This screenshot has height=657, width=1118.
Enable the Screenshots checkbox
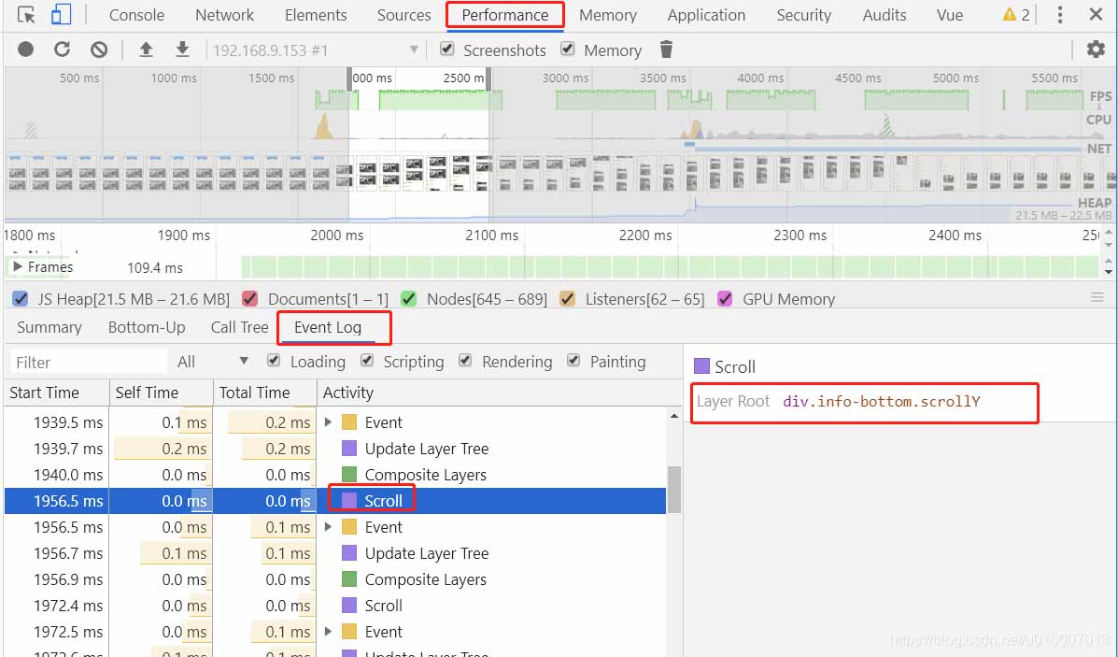447,50
